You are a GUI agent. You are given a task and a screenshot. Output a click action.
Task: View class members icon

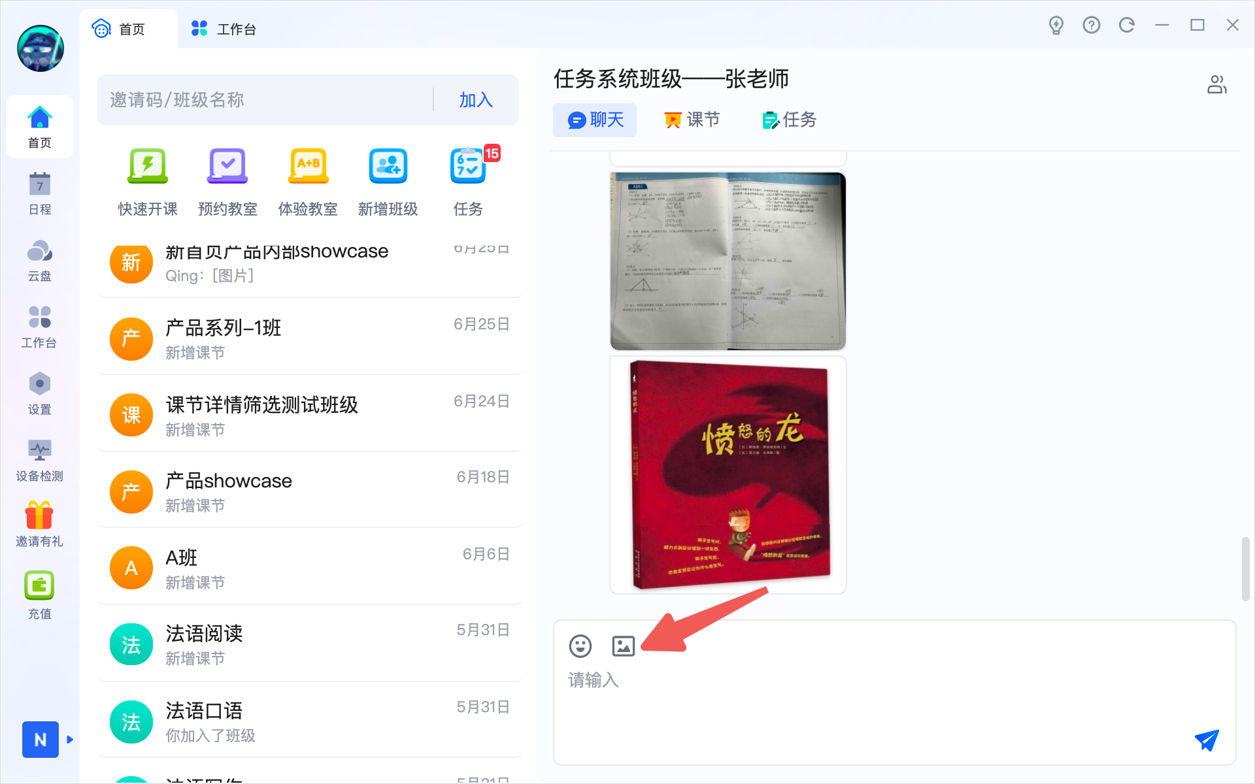point(1216,84)
